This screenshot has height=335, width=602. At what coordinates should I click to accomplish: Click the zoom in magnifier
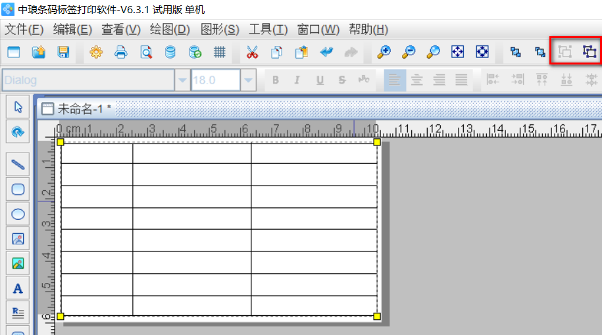click(x=384, y=52)
